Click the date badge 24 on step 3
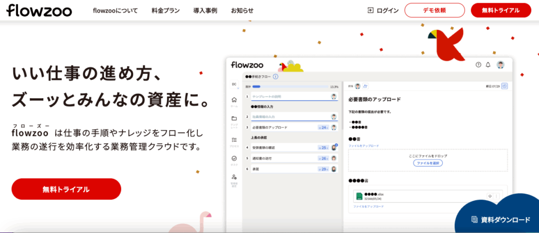This screenshot has height=233, width=539. (323, 128)
